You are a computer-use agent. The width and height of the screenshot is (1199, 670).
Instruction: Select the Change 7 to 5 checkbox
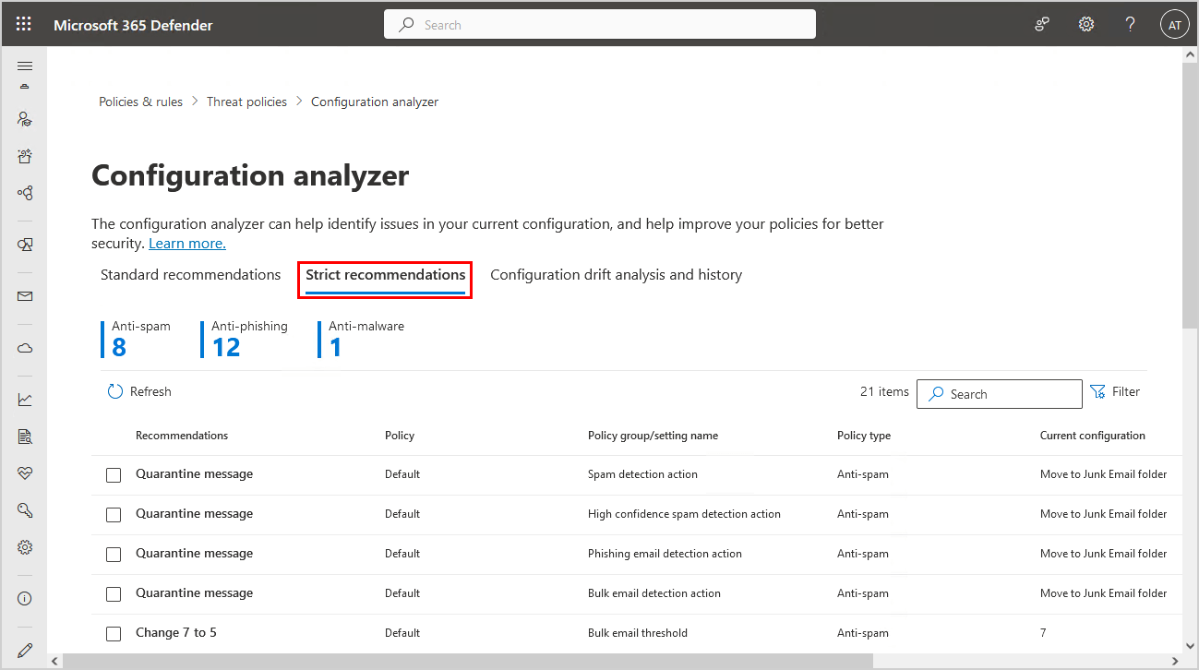click(114, 634)
